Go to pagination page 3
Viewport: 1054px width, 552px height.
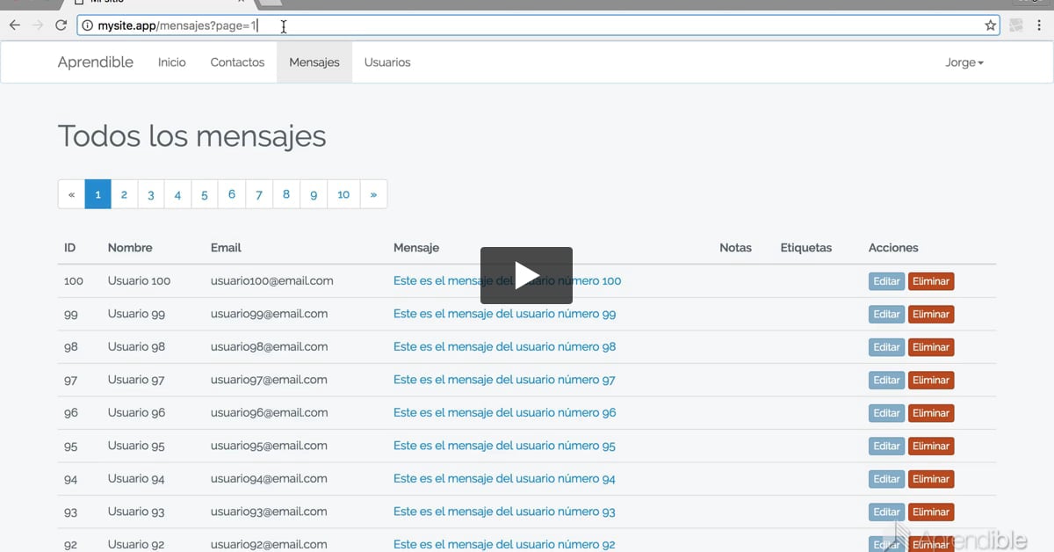coord(151,194)
